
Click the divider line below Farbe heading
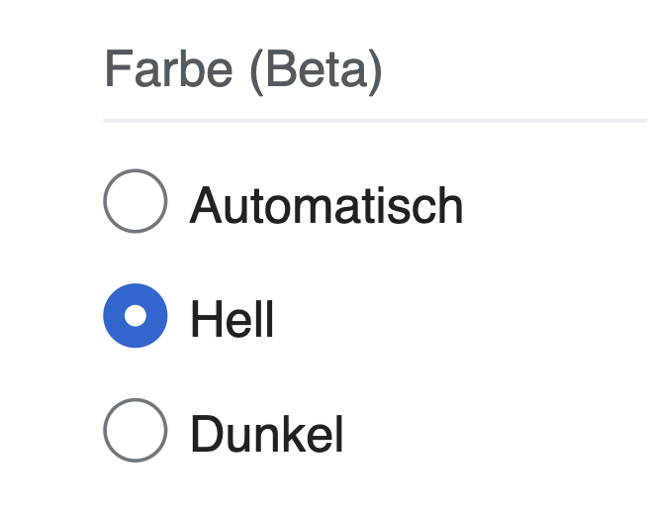click(374, 120)
